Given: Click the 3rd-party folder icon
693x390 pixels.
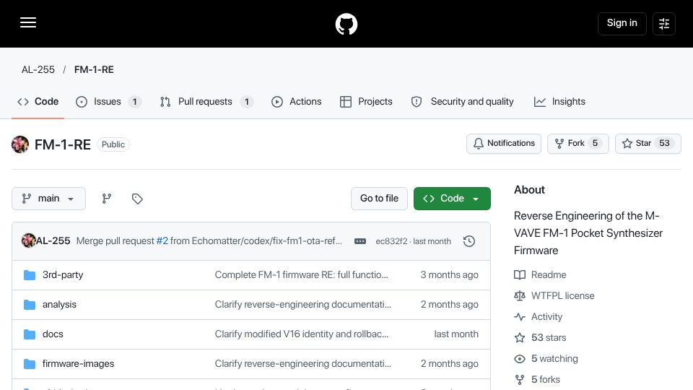Looking at the screenshot, I should (x=30, y=275).
